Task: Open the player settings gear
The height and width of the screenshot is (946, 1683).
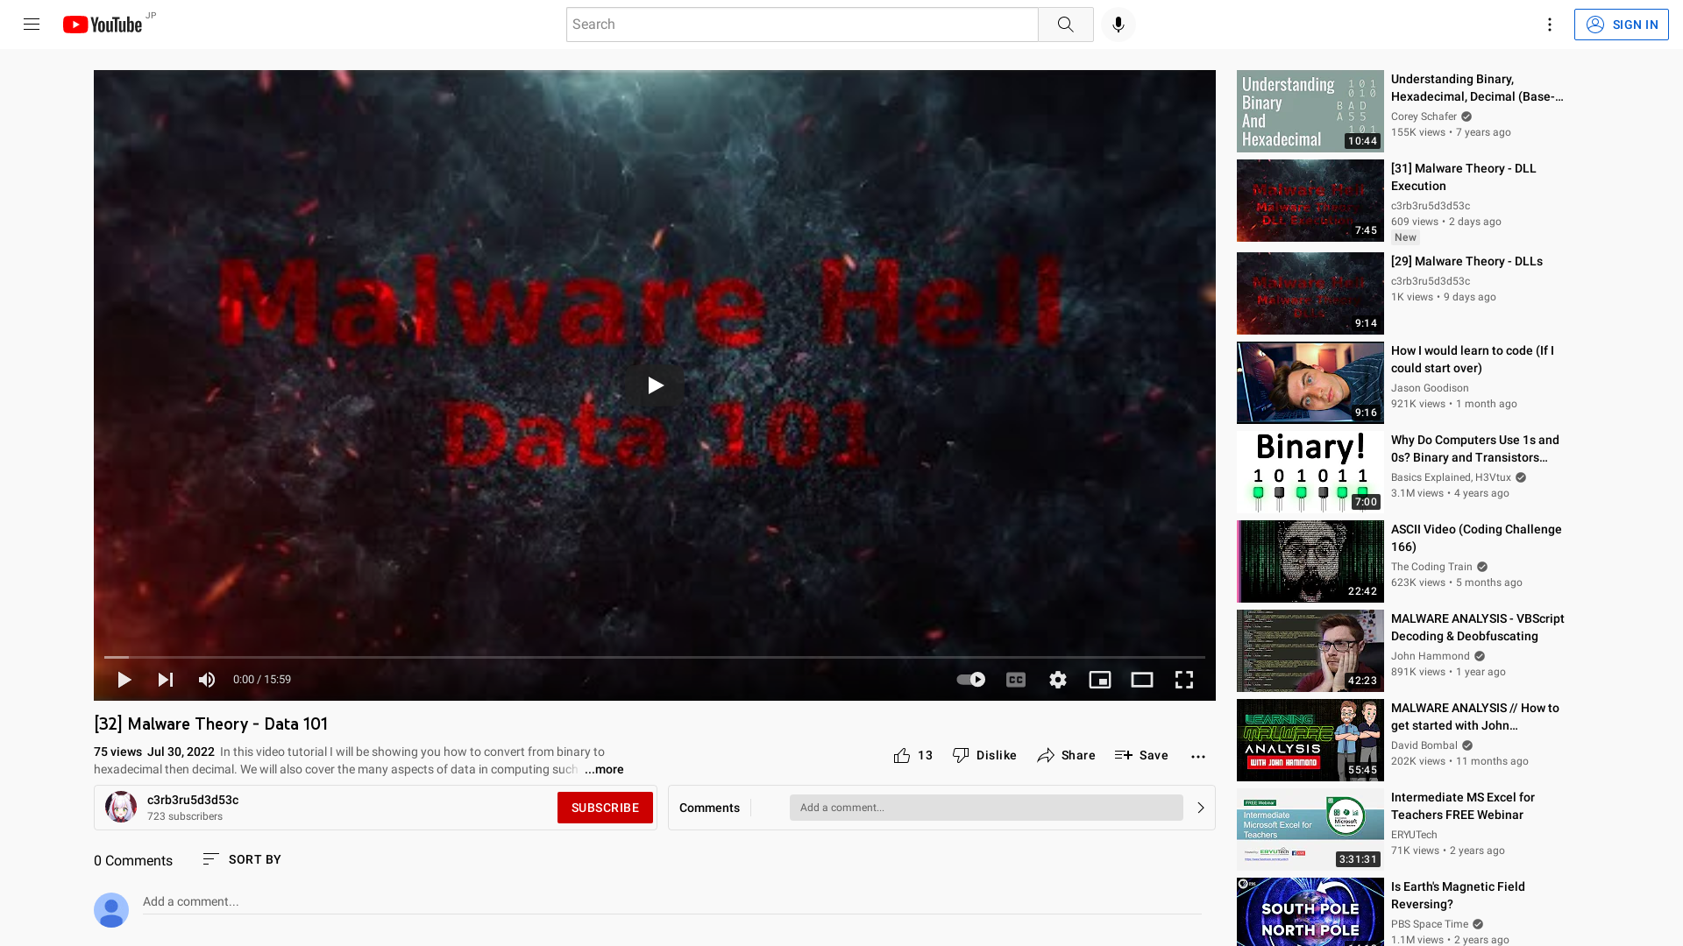Action: (1058, 679)
